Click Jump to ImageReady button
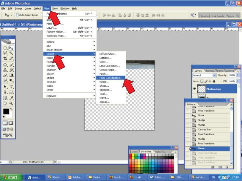This screenshot has width=242, height=181. point(8,135)
